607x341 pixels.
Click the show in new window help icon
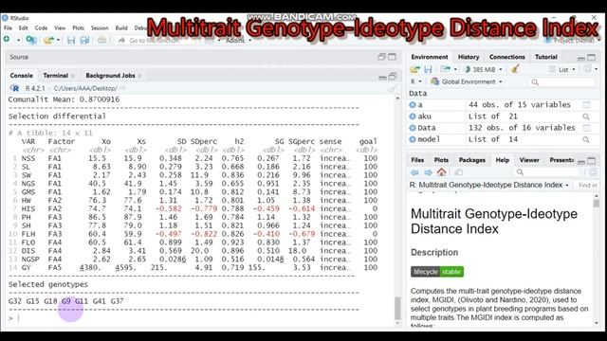tap(458, 172)
